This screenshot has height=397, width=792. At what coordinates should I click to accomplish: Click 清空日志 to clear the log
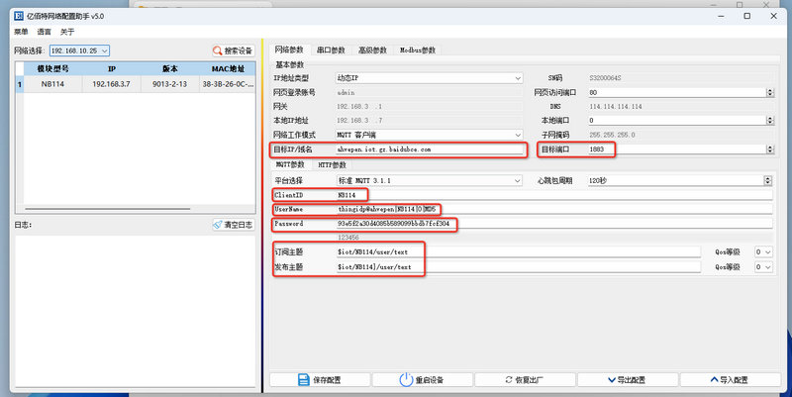pos(234,226)
